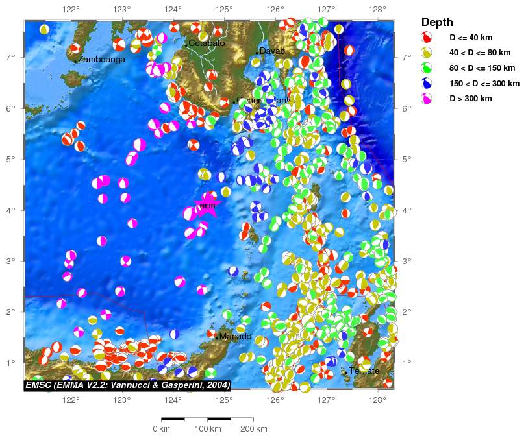The height and width of the screenshot is (438, 526).
Task: Click the Manado city label
Action: pyautogui.click(x=235, y=337)
